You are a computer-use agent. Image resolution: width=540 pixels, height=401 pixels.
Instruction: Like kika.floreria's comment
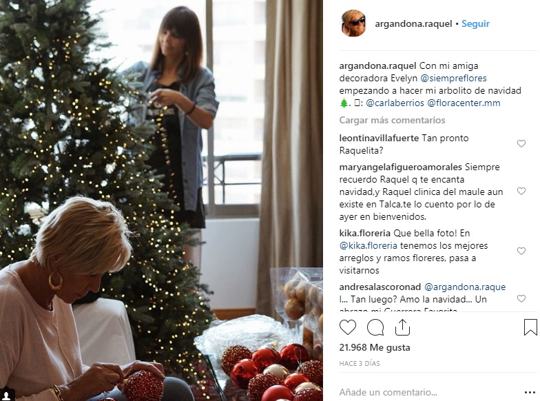click(521, 251)
